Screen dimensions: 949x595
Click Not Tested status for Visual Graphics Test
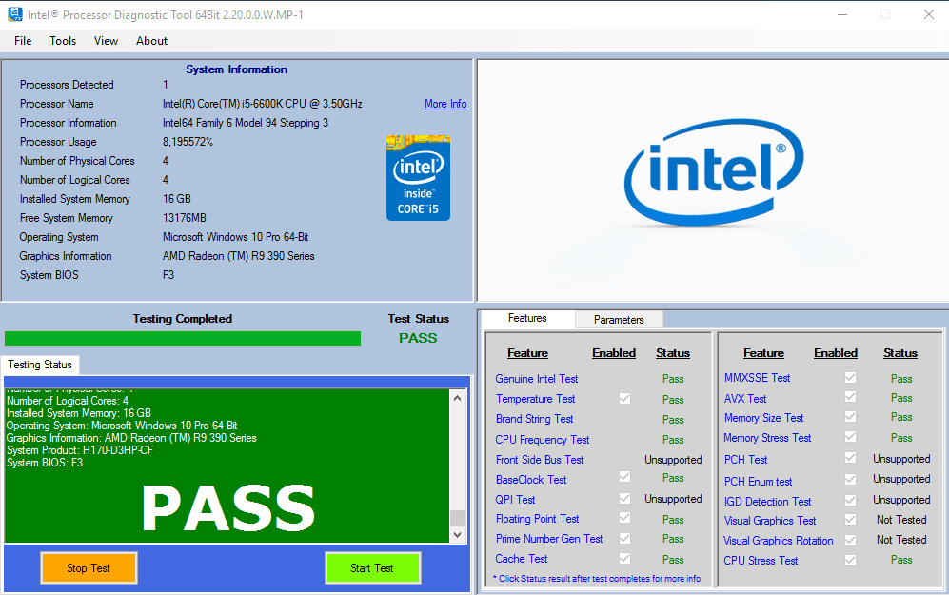tap(901, 520)
